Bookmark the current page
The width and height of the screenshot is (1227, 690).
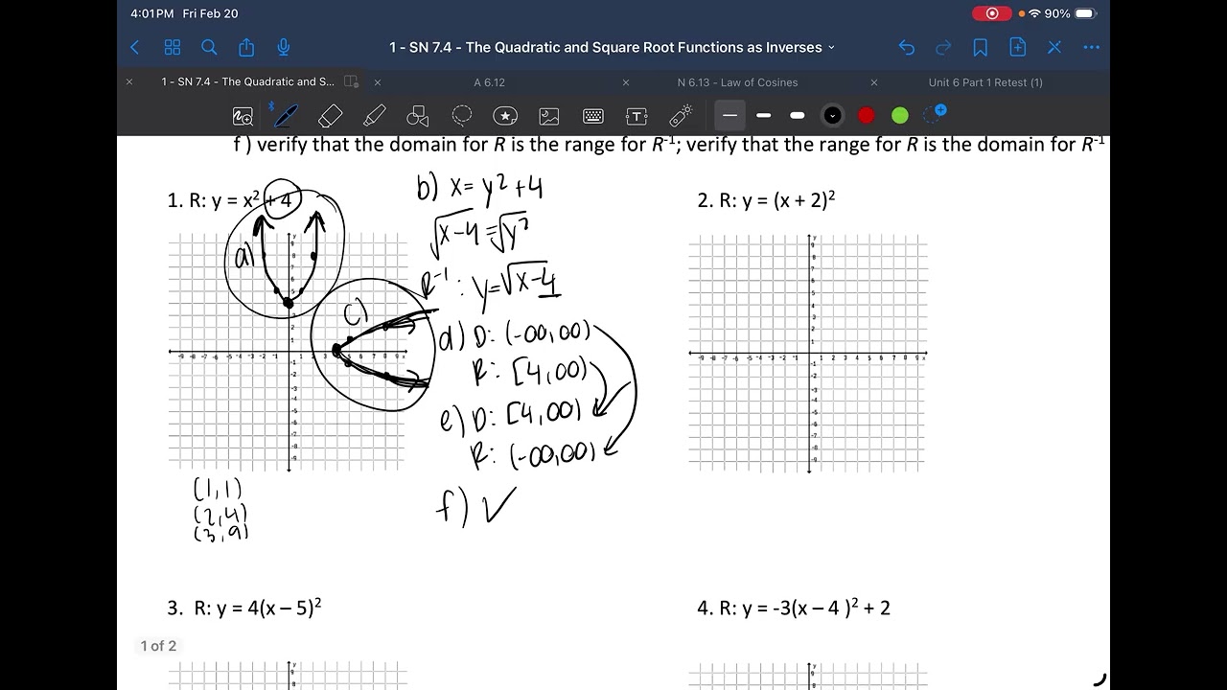[981, 47]
